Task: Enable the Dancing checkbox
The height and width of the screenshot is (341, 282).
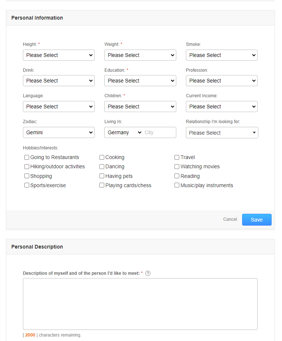Action: pyautogui.click(x=102, y=166)
